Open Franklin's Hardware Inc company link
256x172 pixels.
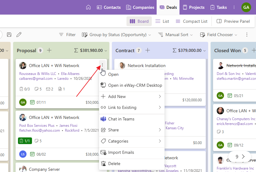pyautogui.click(x=235, y=168)
